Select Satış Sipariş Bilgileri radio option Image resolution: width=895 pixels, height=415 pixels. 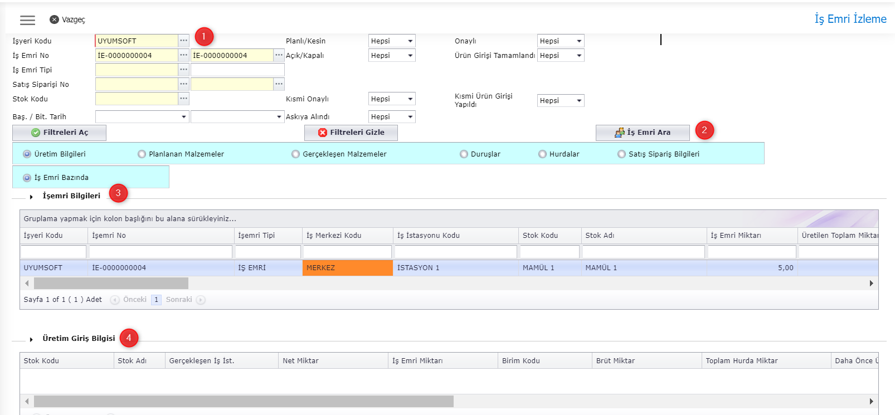[x=621, y=154]
